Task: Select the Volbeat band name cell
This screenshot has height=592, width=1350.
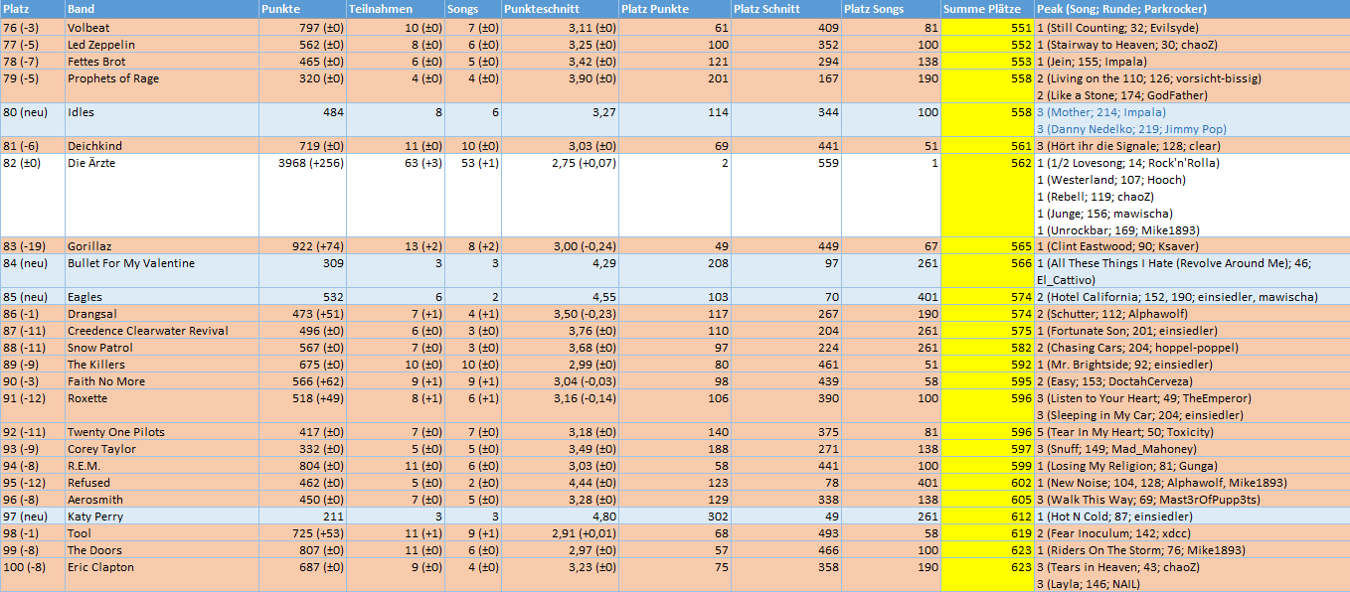Action: 159,28
